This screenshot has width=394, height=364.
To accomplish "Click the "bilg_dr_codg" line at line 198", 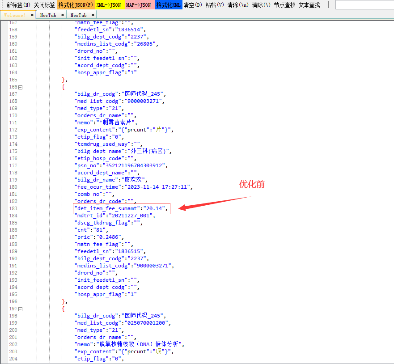I will click(120, 316).
